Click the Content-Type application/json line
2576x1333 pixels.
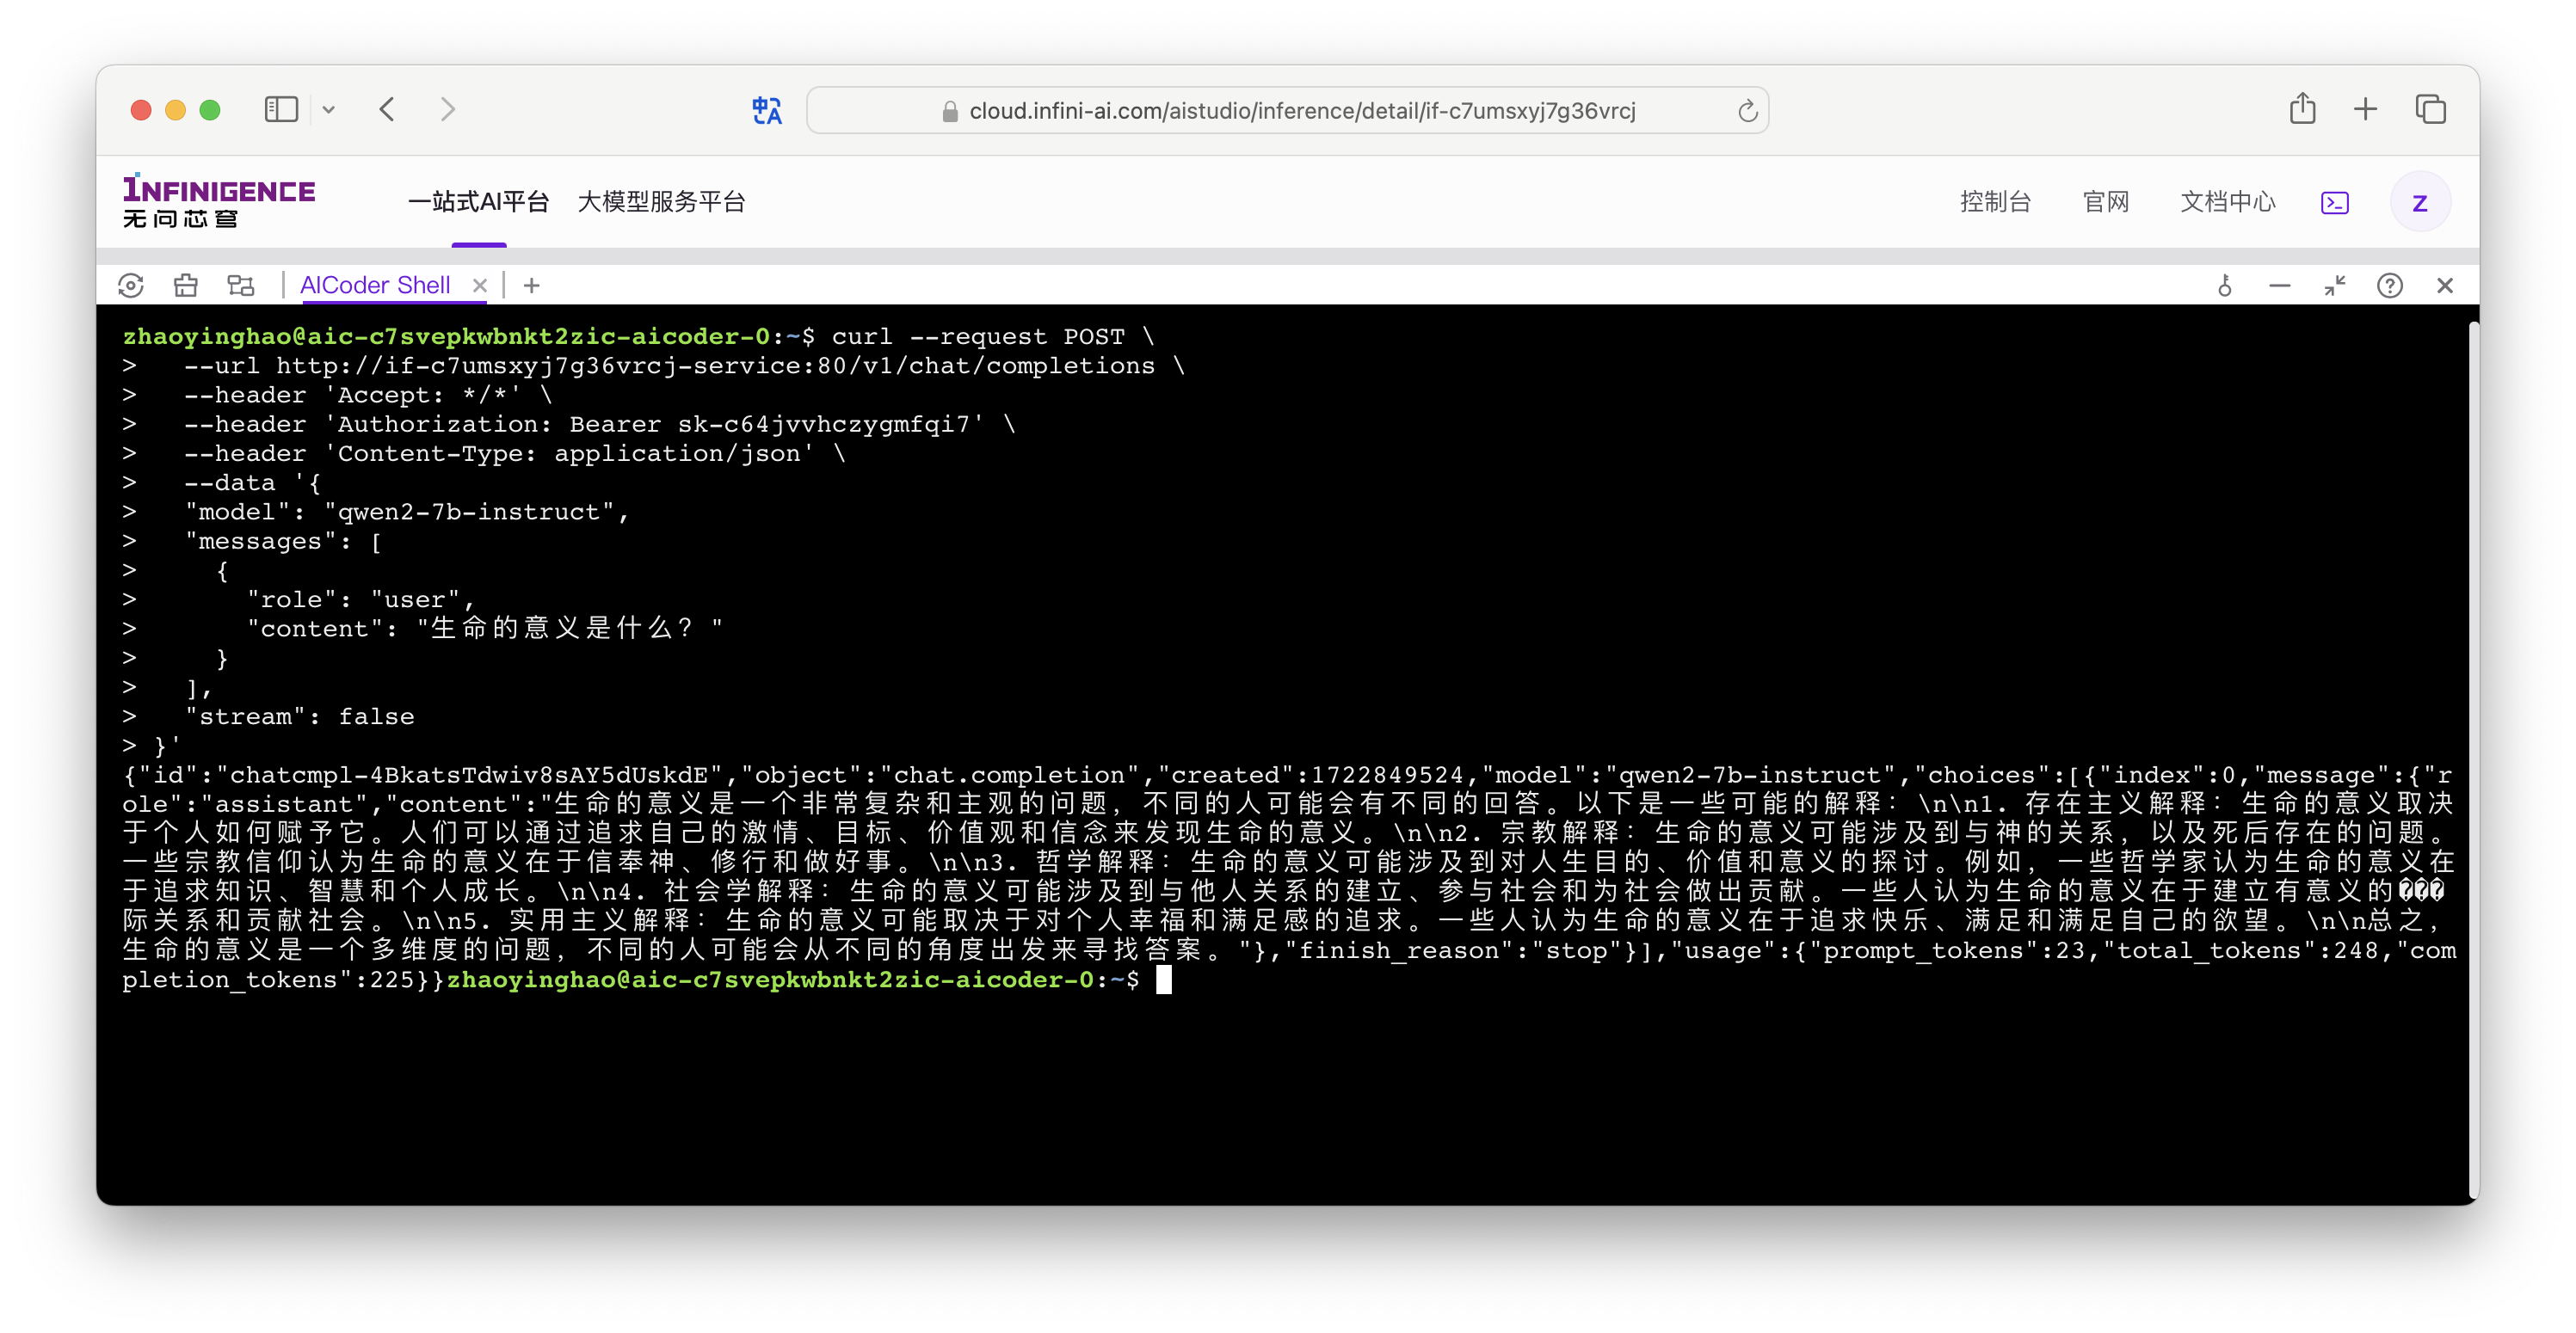coord(515,454)
